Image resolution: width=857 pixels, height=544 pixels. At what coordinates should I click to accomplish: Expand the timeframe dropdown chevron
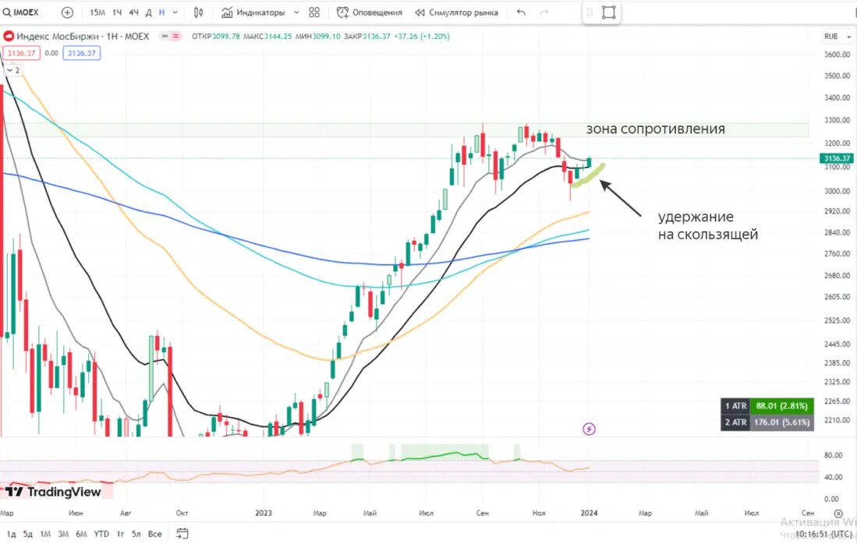point(175,12)
